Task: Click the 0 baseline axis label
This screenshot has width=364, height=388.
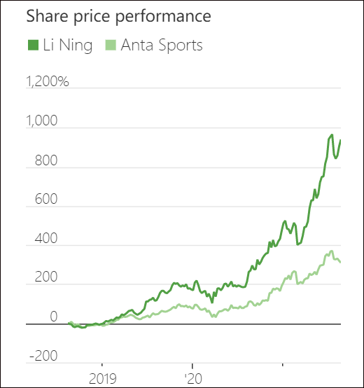Action: pyautogui.click(x=54, y=317)
